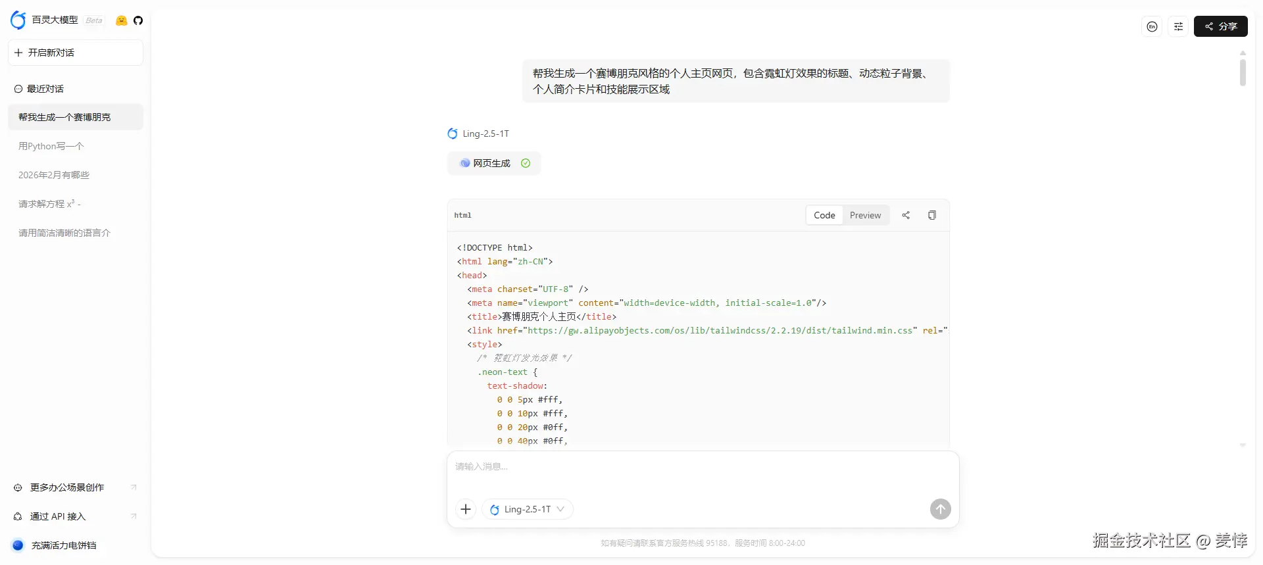
Task: Open conversation 请求解方程 x³ -
Action: point(76,204)
